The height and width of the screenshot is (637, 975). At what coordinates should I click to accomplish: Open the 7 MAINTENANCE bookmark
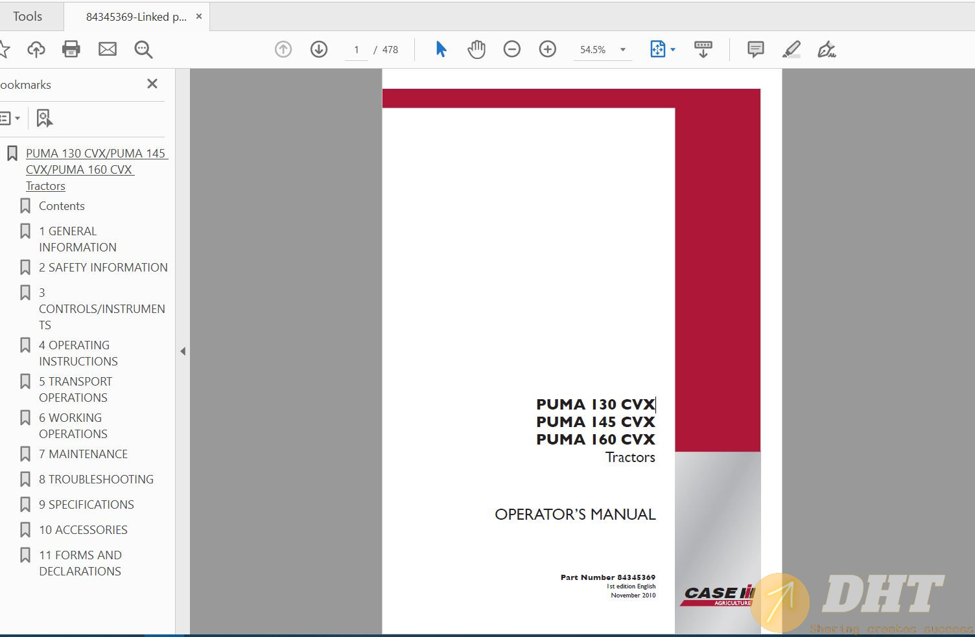tap(83, 454)
